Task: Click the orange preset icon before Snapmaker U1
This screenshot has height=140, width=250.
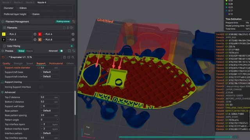Action: click(x=4, y=57)
